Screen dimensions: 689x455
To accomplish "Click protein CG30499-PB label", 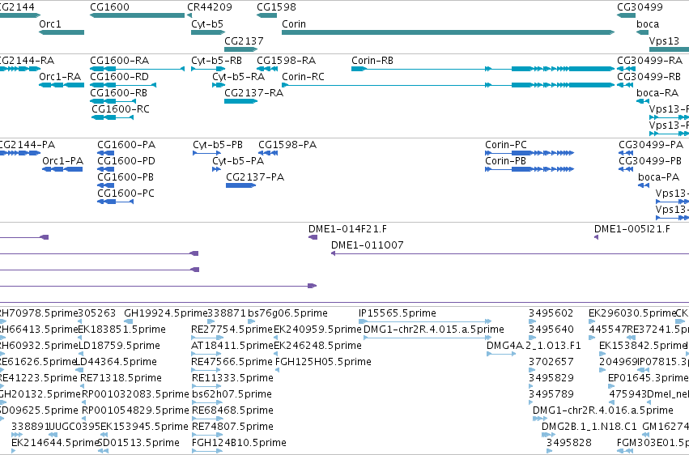I will point(650,161).
